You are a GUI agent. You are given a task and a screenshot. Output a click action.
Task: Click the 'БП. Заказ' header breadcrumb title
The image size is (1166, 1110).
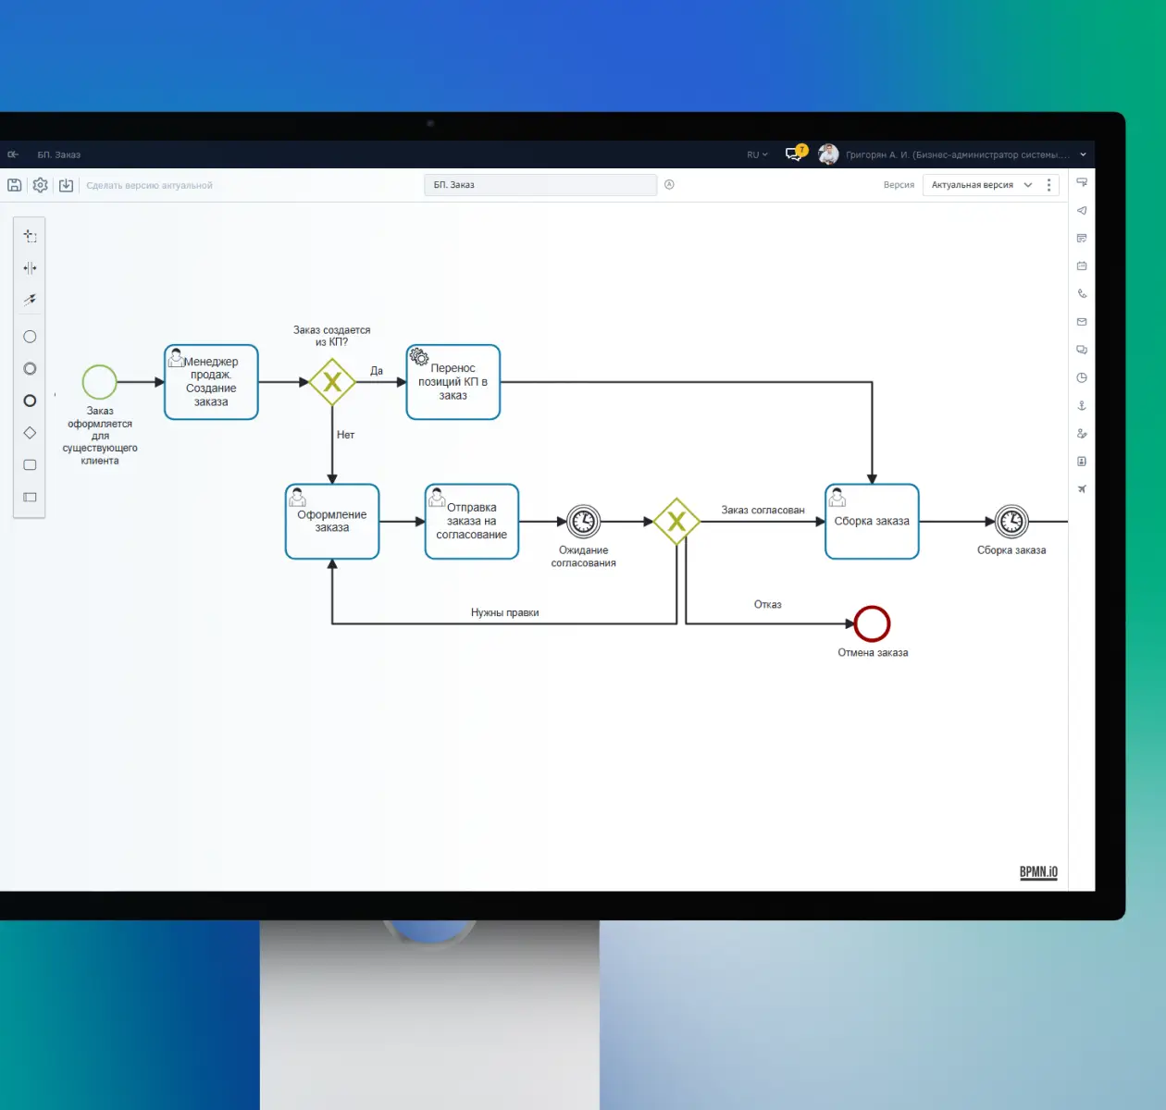coord(59,154)
